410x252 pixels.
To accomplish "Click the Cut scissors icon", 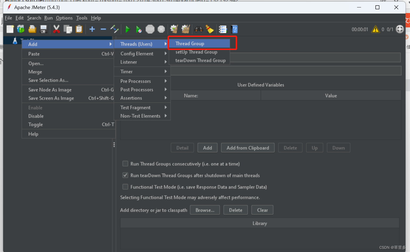I will click(56, 29).
